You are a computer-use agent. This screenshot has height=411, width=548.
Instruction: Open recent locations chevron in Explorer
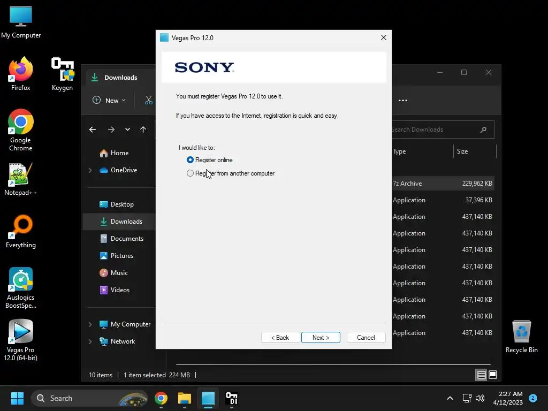coord(127,130)
